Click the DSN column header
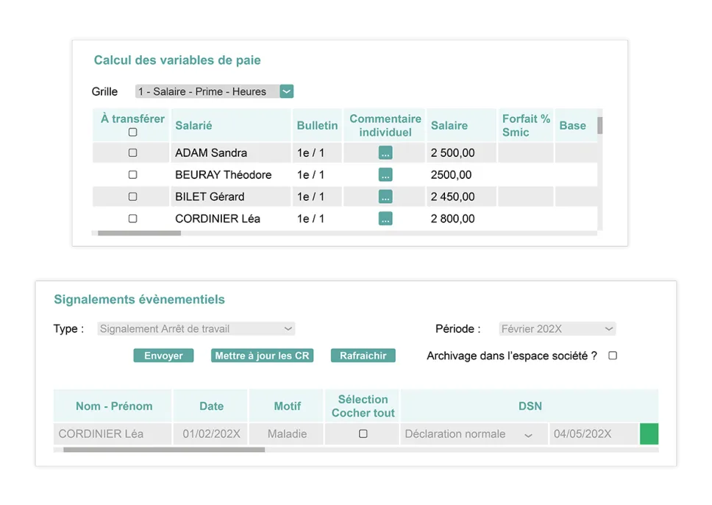Image resolution: width=712 pixels, height=505 pixels. click(x=530, y=406)
